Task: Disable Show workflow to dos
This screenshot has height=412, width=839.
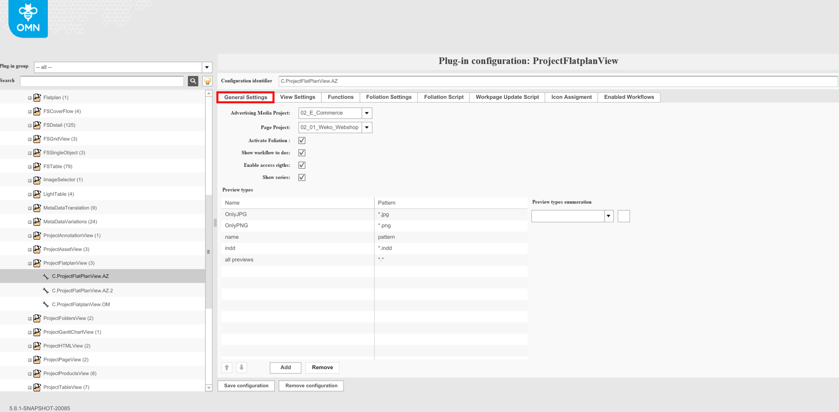Action: [x=302, y=153]
